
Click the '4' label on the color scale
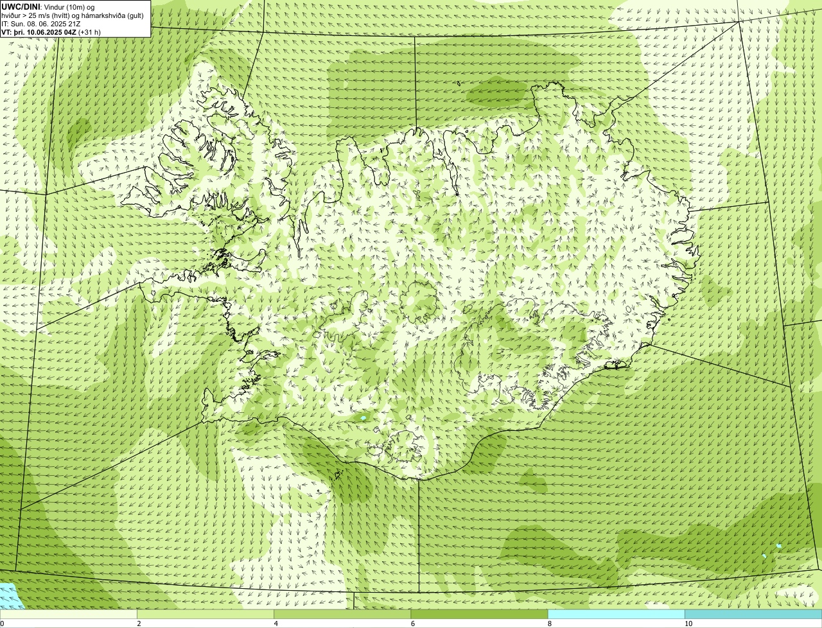click(x=275, y=624)
